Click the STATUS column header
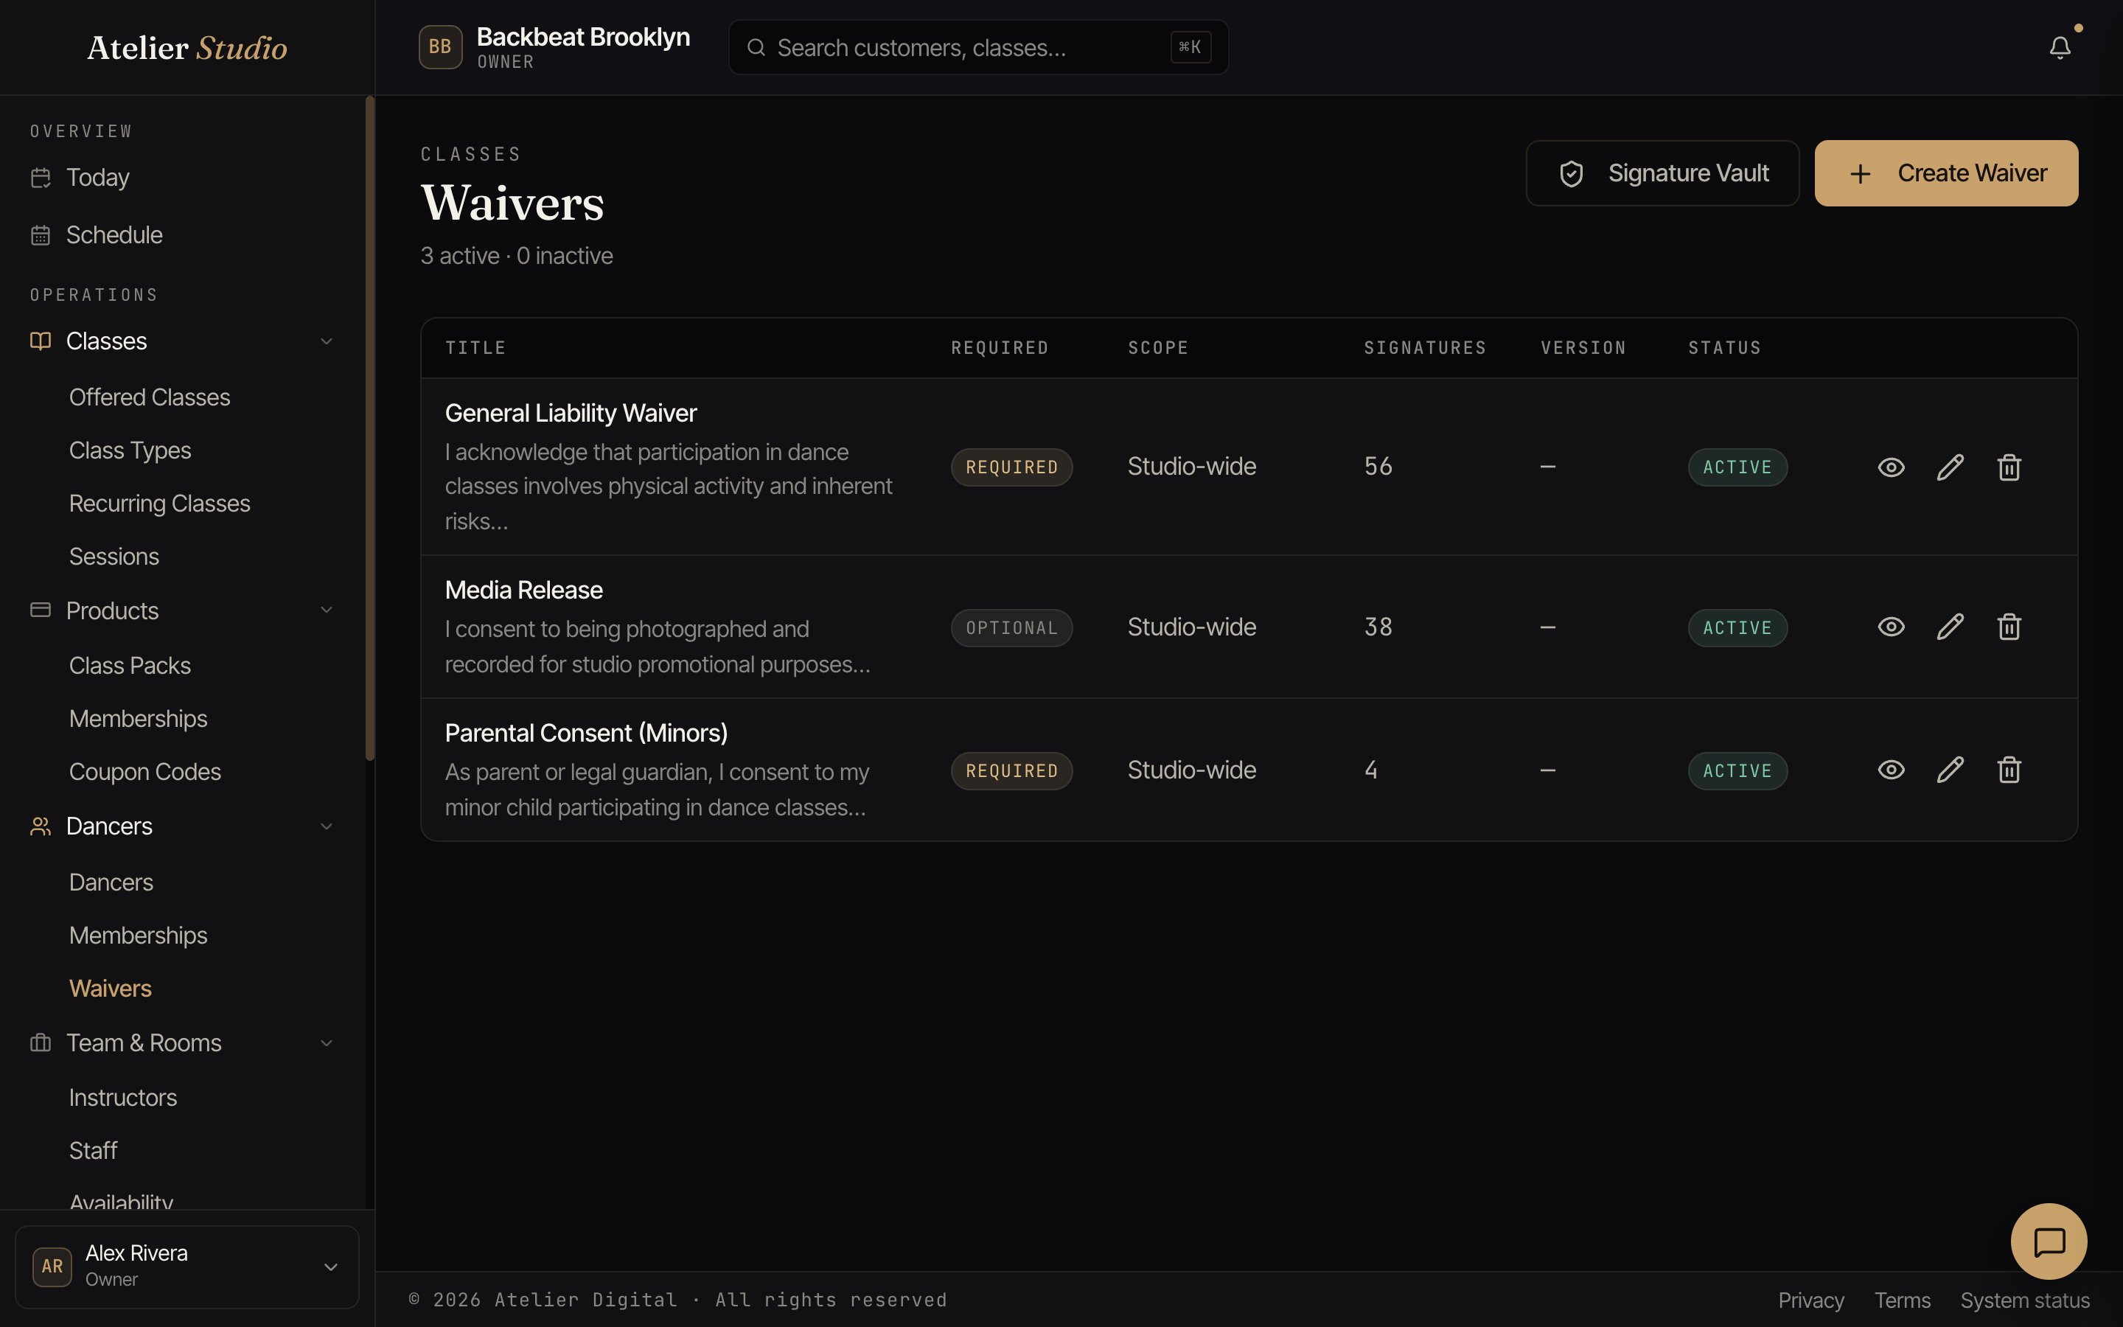Image resolution: width=2123 pixels, height=1327 pixels. [1725, 347]
